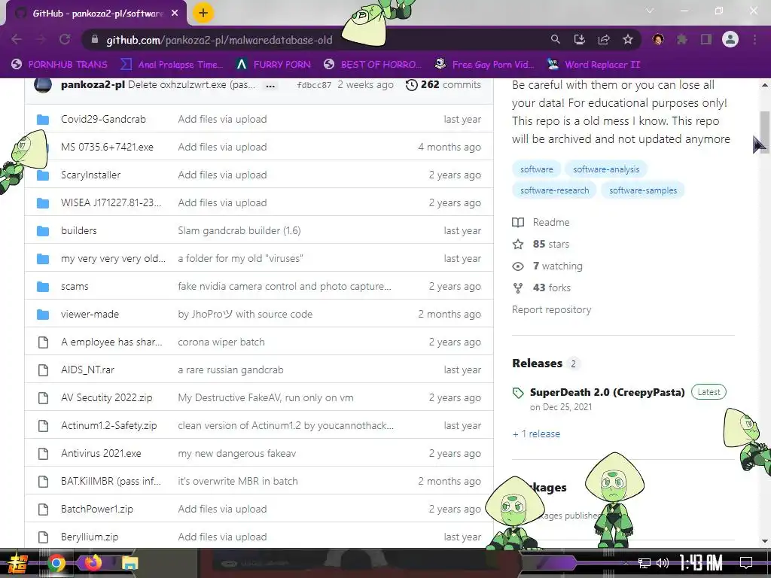Reload the GitHub page
The width and height of the screenshot is (771, 578).
point(65,39)
